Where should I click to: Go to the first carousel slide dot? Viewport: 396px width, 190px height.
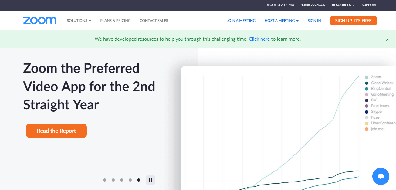click(x=105, y=180)
